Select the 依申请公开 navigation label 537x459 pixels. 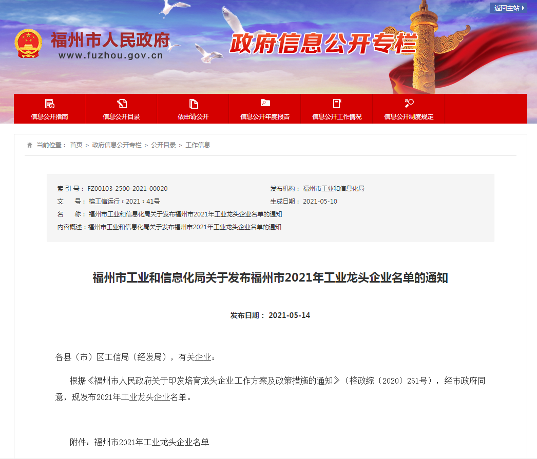[x=194, y=116]
